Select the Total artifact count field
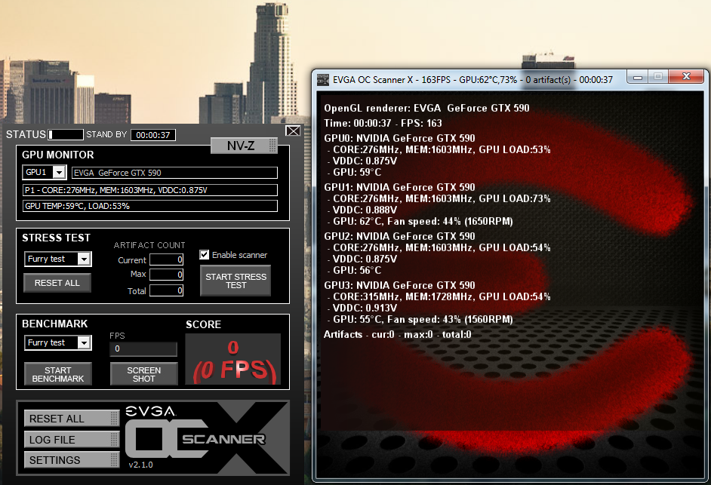The height and width of the screenshot is (485, 711). 166,291
